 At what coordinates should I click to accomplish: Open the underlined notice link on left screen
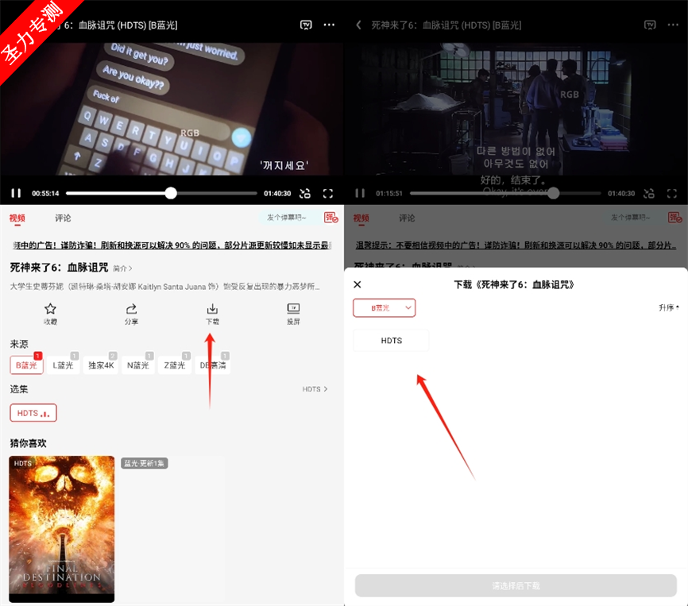pos(172,245)
